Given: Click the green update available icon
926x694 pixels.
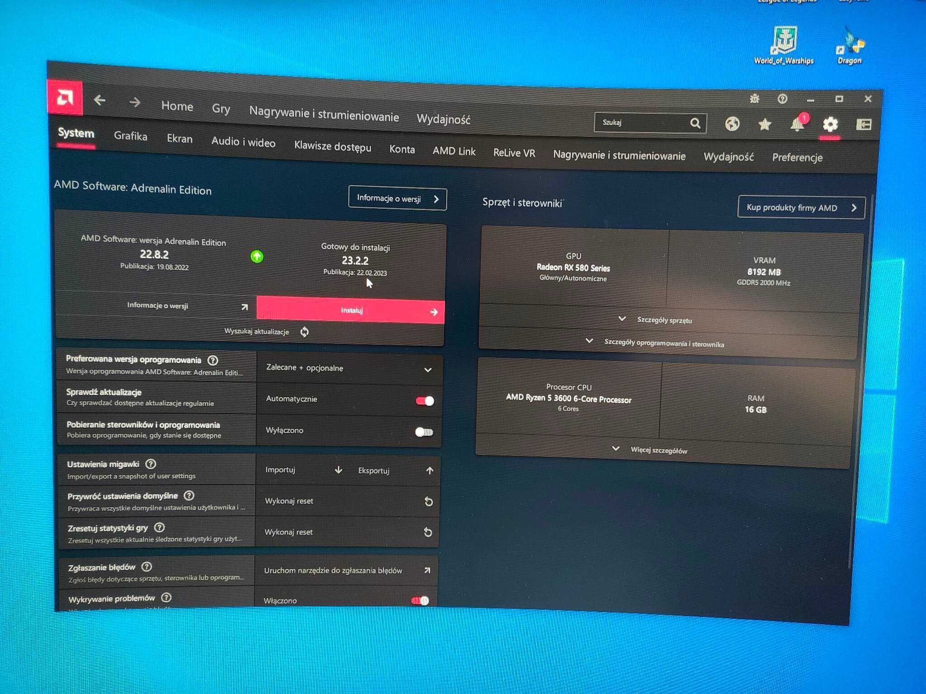Looking at the screenshot, I should coord(257,257).
